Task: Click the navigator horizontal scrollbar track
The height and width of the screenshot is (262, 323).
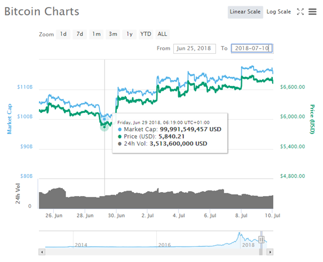Action: click(x=155, y=252)
